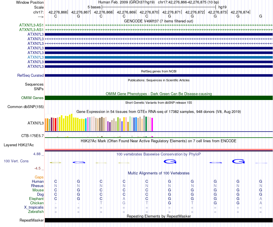Click the chr17:42,276,866-42,276,875 (10 bp) position text
Screen dimensions: 273x227
tap(189, 2)
